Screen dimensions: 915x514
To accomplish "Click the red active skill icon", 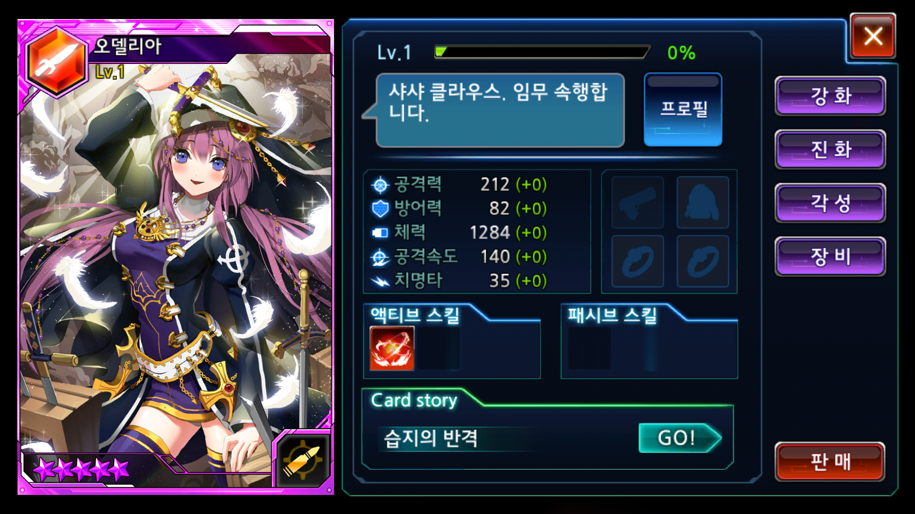I will click(x=392, y=348).
